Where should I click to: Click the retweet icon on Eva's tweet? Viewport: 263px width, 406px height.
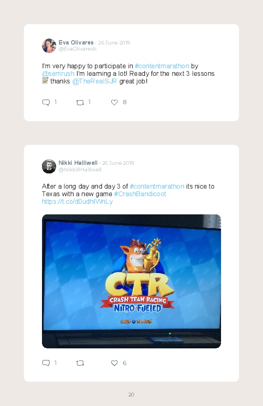coord(80,103)
